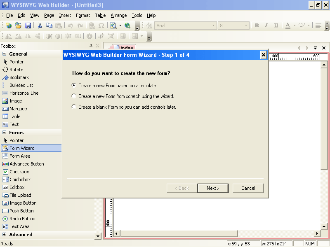Click the Next button in the Form Wizard
This screenshot has height=247, width=330.
(213, 188)
